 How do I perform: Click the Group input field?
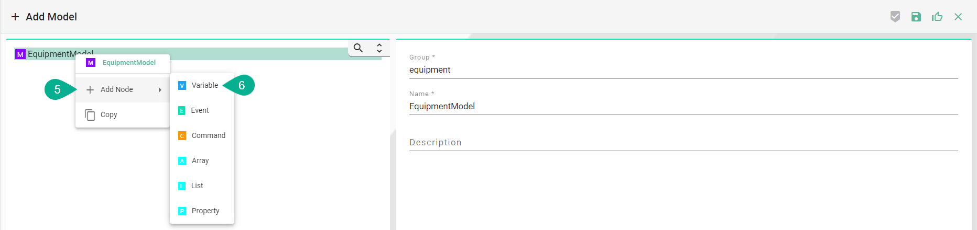click(683, 70)
